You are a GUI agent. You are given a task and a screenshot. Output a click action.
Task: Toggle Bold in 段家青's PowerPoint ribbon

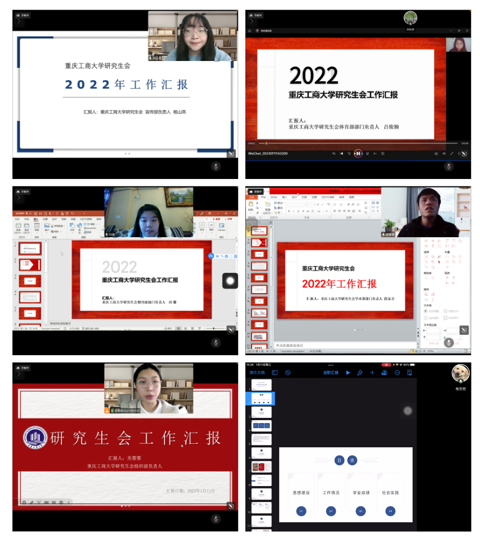click(x=289, y=211)
